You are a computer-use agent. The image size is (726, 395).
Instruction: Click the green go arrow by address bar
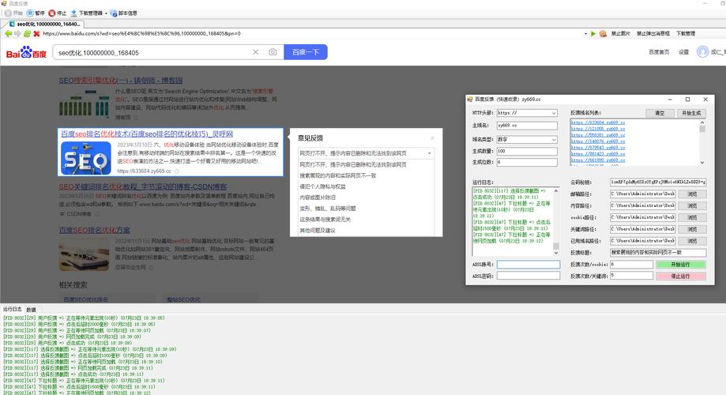pos(593,34)
